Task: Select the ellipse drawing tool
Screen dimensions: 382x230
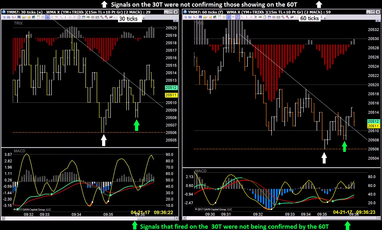Action: (93, 17)
